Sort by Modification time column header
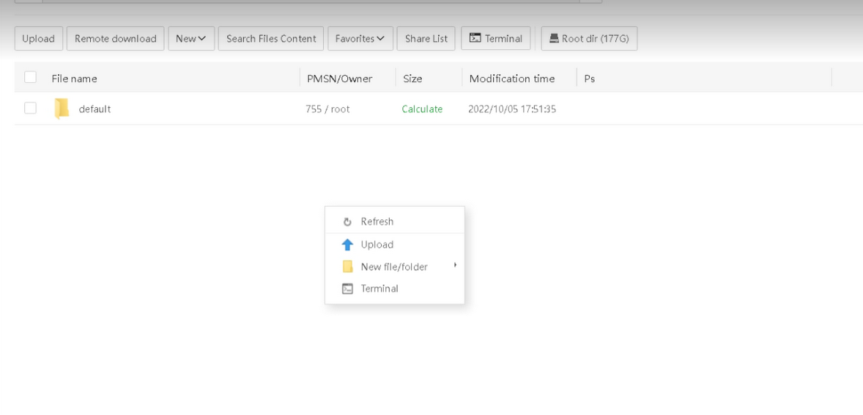 pos(511,78)
